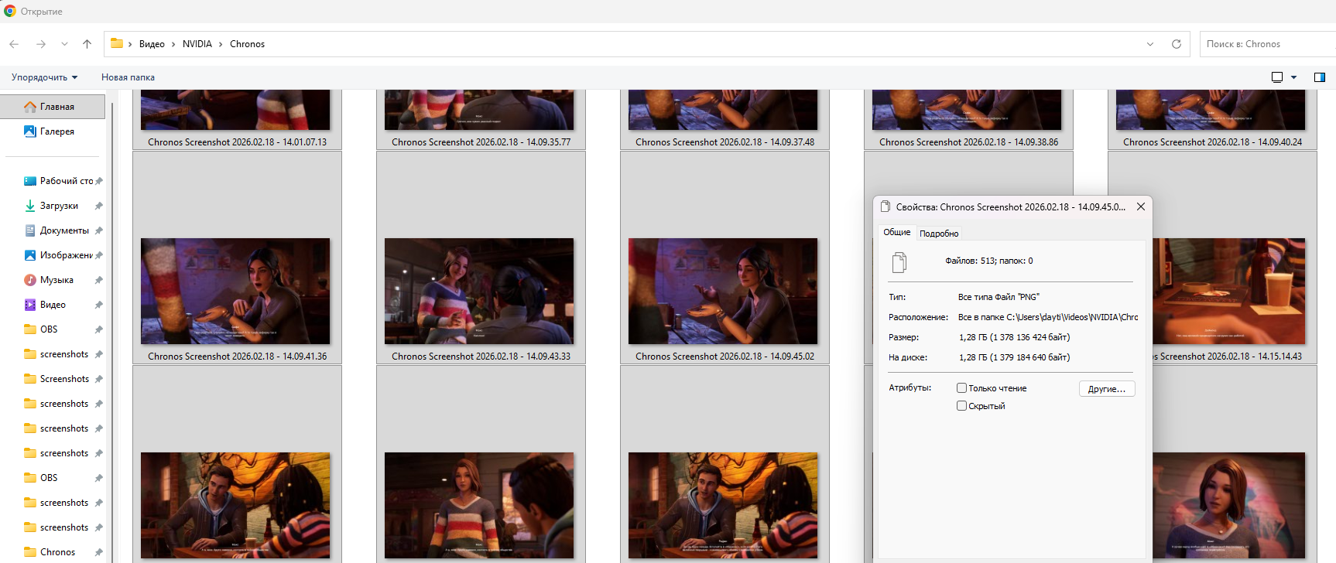Click file name ending 14.09.40.24
1336x563 pixels.
click(1212, 142)
